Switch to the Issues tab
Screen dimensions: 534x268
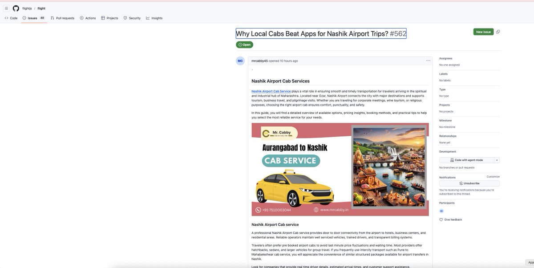(34, 18)
